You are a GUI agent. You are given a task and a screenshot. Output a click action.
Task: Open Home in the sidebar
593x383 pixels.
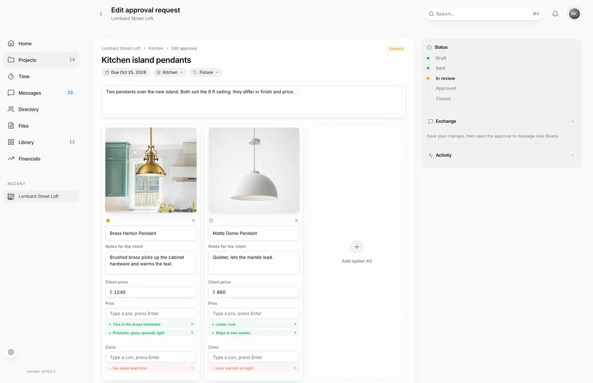click(x=41, y=43)
